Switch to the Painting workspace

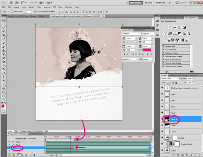[x=161, y=3]
